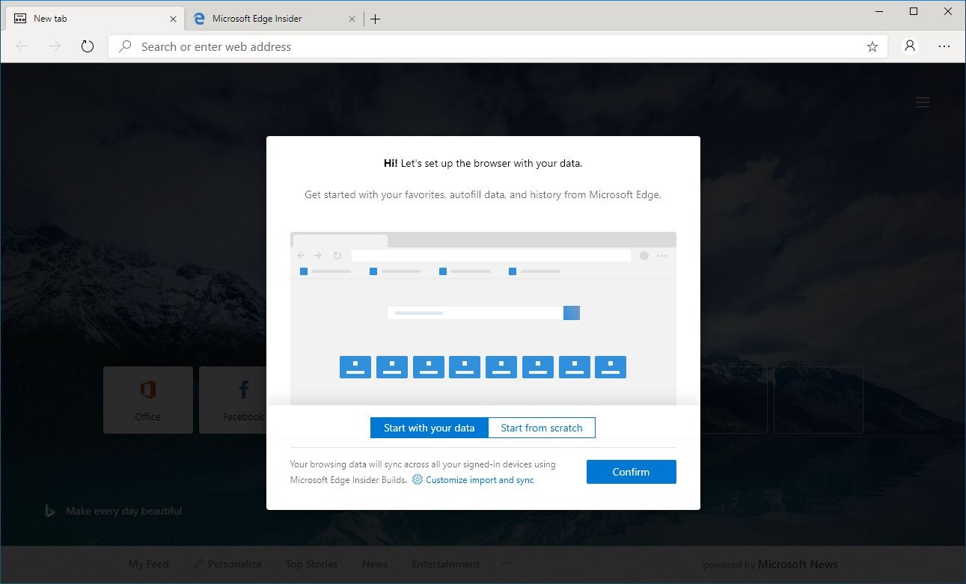Open the Settings and more ellipsis menu
The image size is (966, 584).
tap(944, 46)
